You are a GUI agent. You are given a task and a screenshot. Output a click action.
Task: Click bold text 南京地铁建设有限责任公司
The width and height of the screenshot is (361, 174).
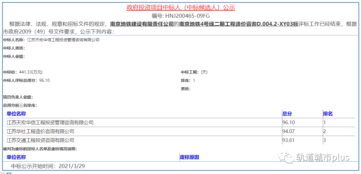pos(142,24)
